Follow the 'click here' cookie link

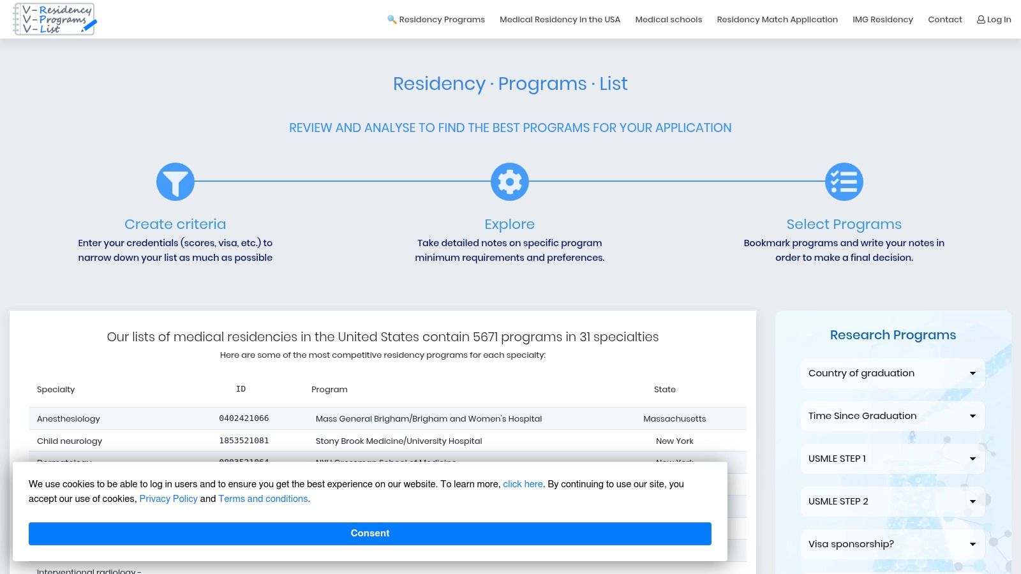point(523,484)
